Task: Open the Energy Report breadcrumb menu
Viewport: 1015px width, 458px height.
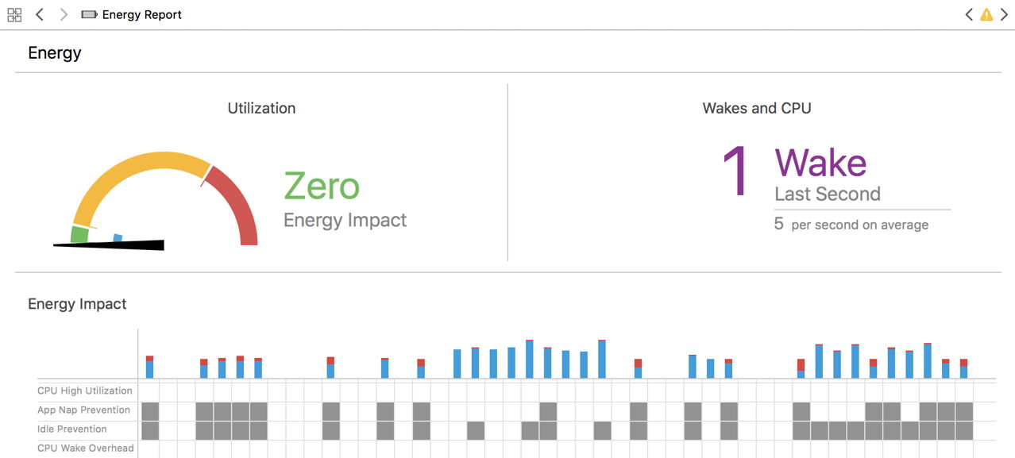Action: pyautogui.click(x=141, y=14)
